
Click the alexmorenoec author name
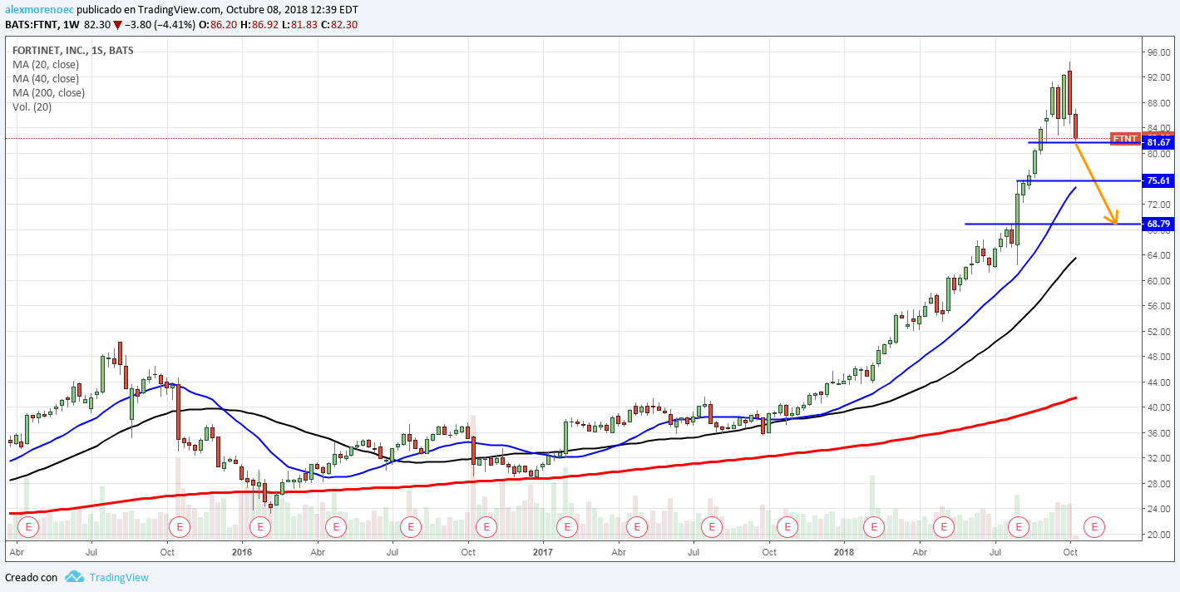(x=38, y=10)
